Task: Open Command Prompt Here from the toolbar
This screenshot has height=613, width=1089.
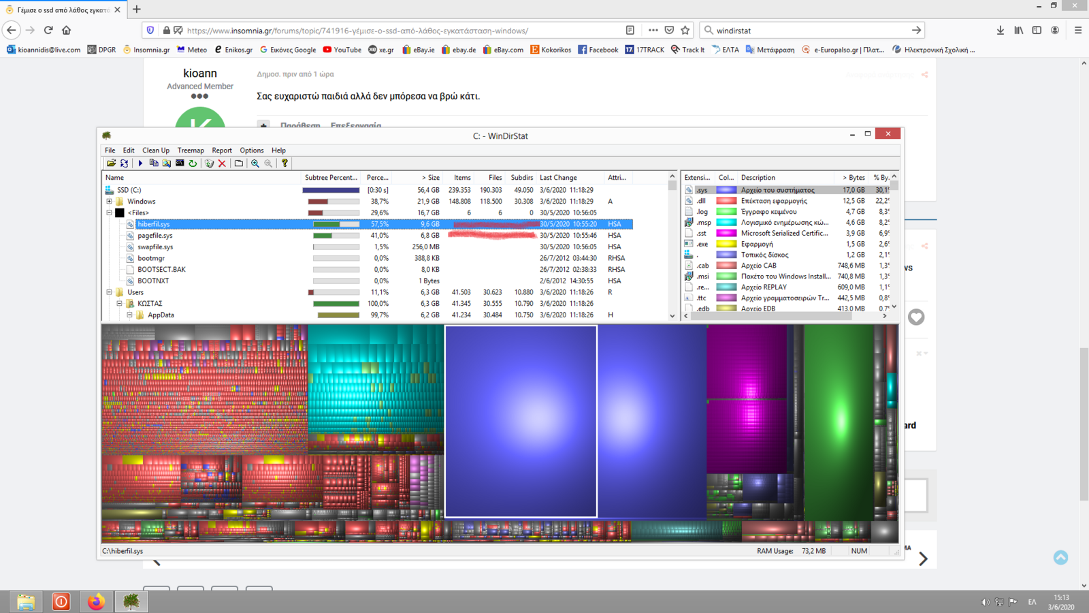Action: [x=180, y=163]
